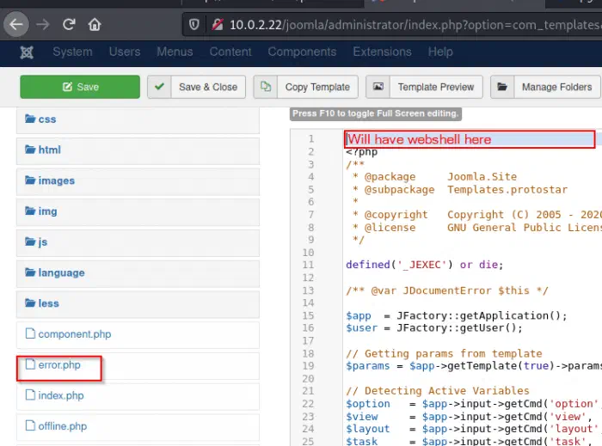602x446 pixels.
Task: Click the '<?php' line in editor
Action: tap(361, 152)
